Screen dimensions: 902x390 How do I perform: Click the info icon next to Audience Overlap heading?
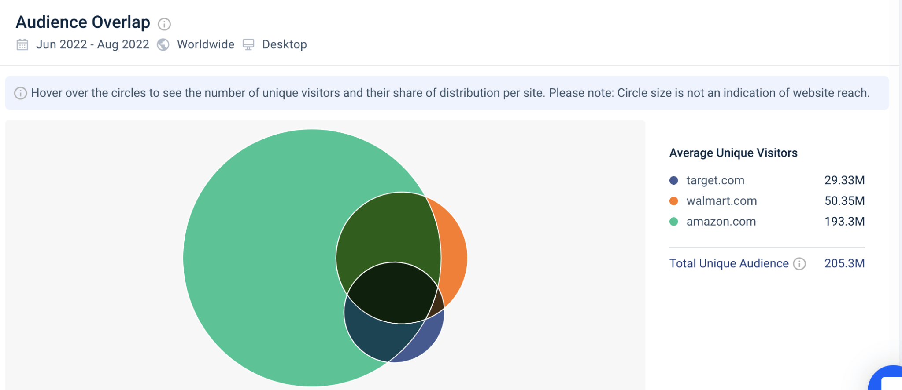[x=164, y=24]
